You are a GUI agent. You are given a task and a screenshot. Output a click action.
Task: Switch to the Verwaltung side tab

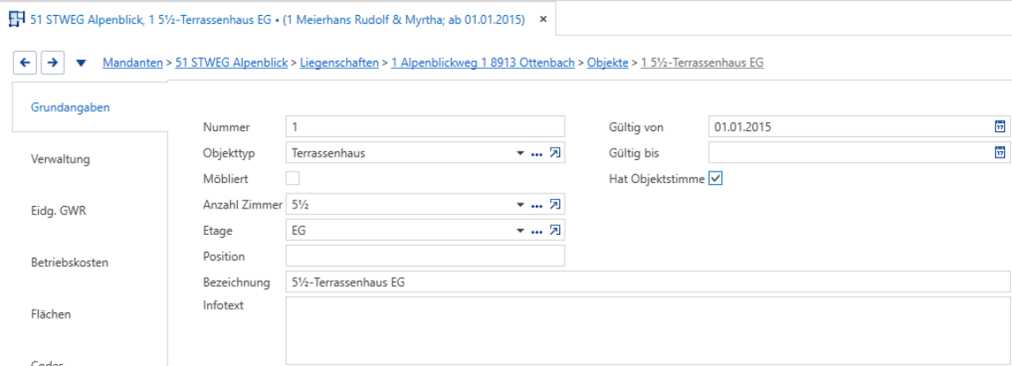coord(60,159)
